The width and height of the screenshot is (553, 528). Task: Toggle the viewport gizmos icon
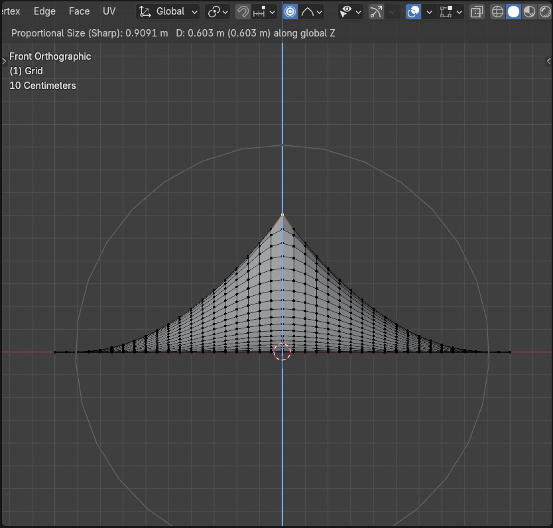pos(377,12)
